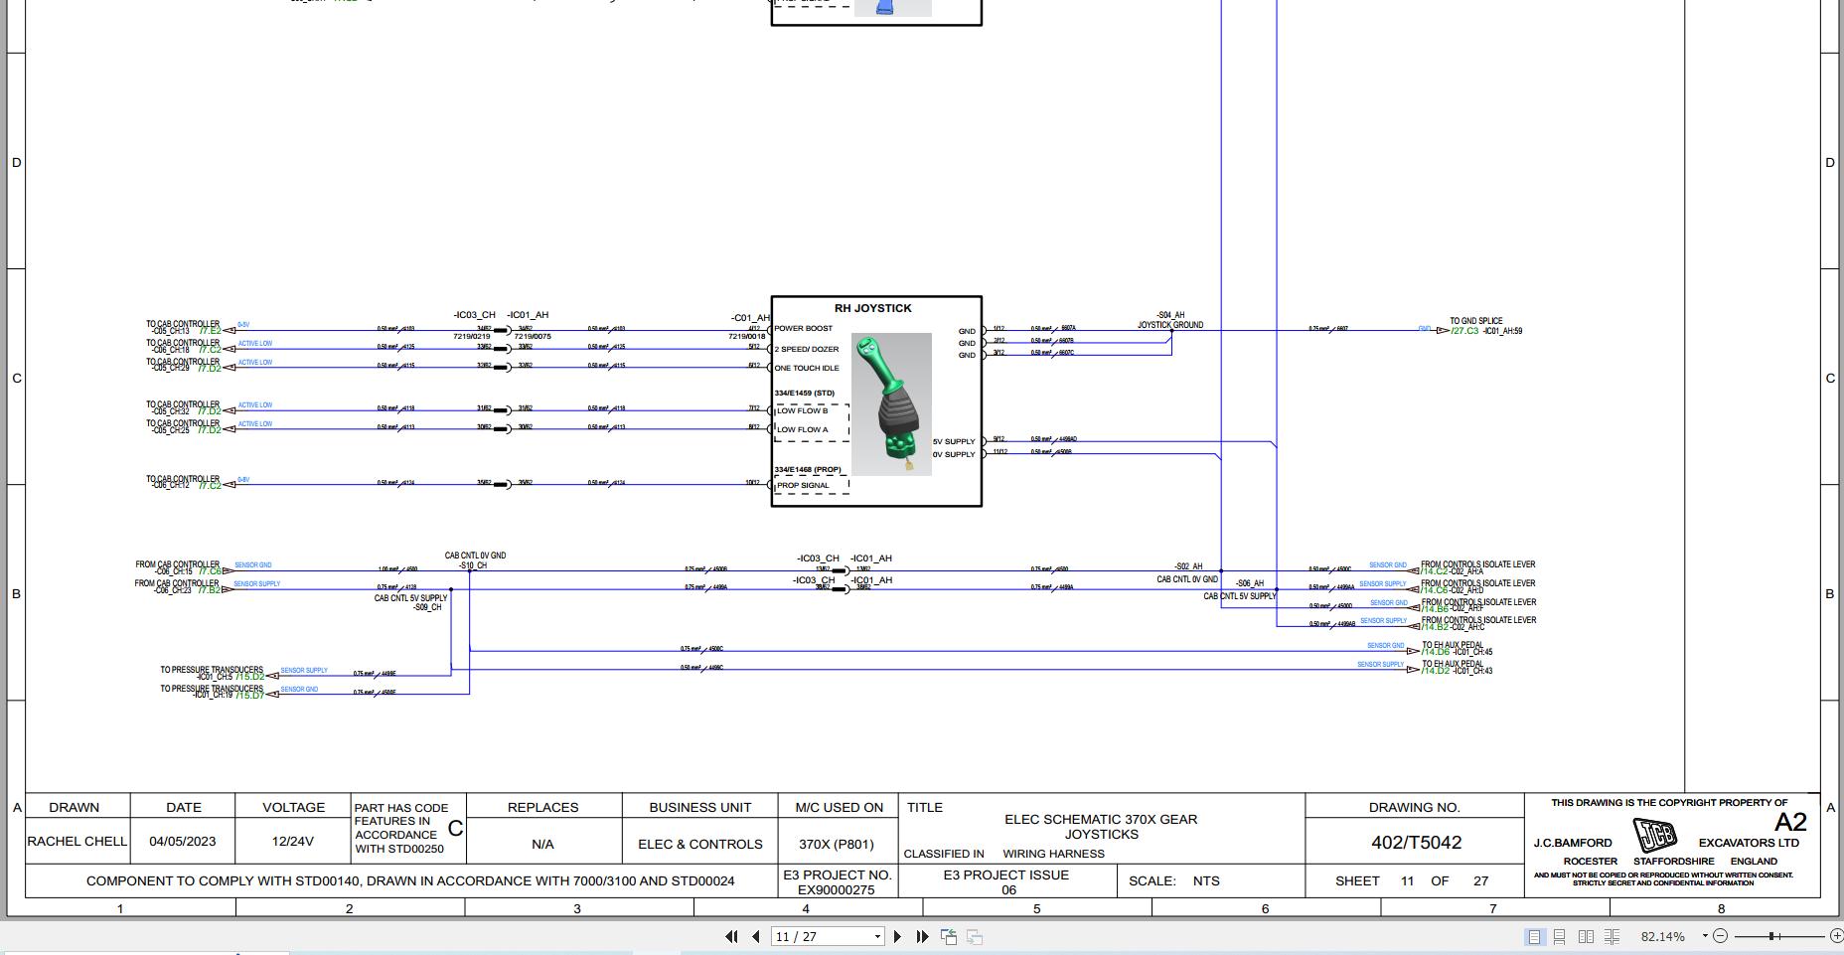Click the 2 SPEED/ DOZER label

coord(807,349)
